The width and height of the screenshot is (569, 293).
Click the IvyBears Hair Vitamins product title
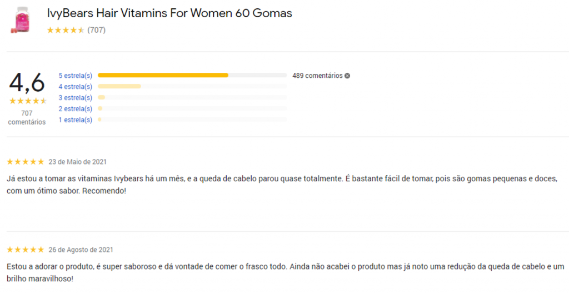(x=169, y=13)
